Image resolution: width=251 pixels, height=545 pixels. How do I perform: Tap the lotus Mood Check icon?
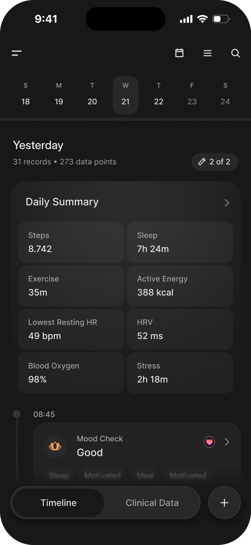pos(55,446)
